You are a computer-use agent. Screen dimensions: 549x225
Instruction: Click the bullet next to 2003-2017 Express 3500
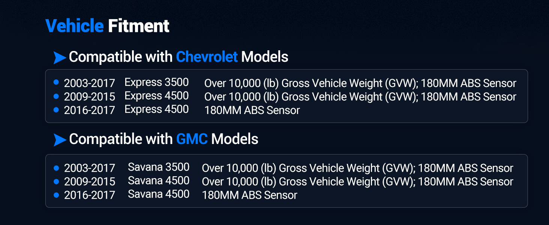pos(56,82)
